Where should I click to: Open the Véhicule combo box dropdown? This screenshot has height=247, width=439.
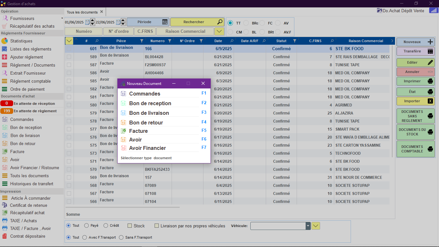(x=308, y=226)
